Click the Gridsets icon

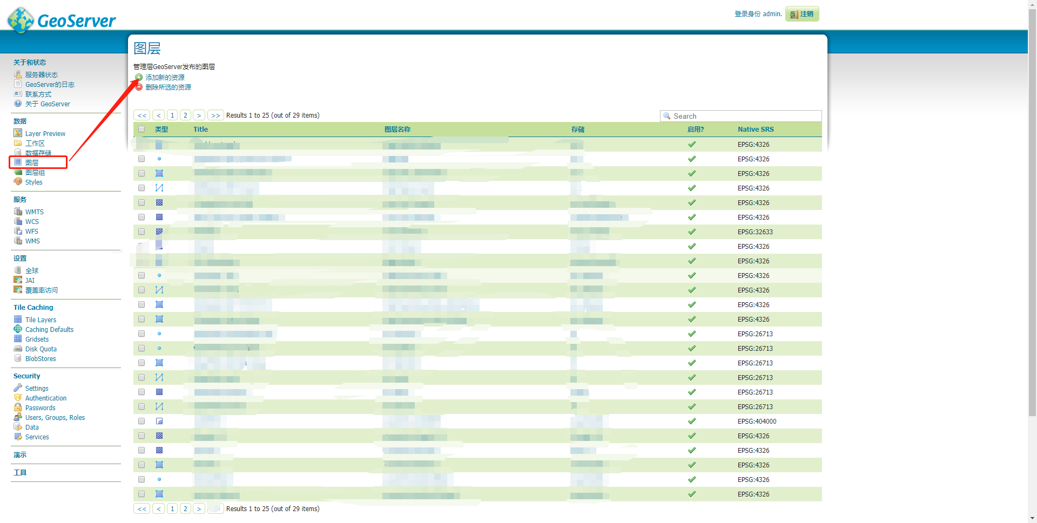[x=18, y=339]
